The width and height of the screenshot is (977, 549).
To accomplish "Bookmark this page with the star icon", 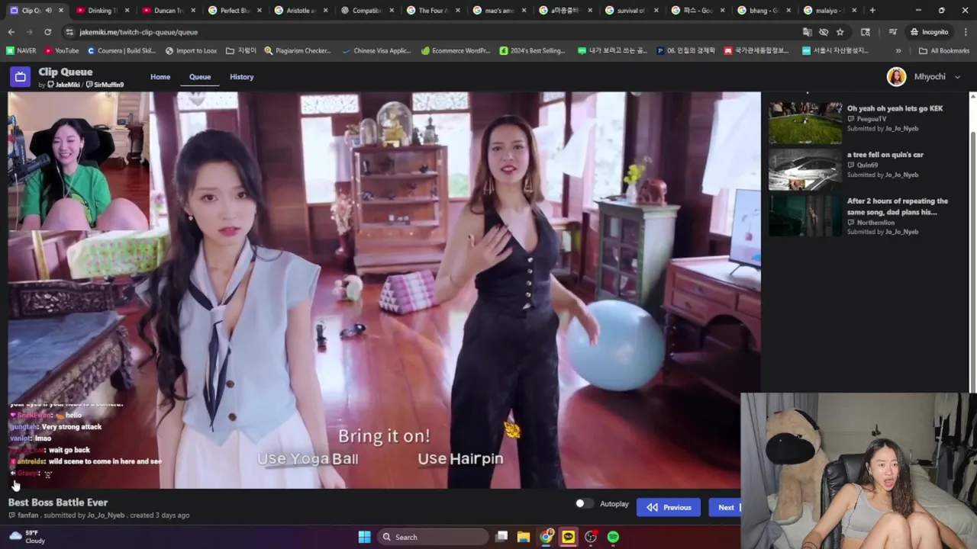I will (840, 32).
